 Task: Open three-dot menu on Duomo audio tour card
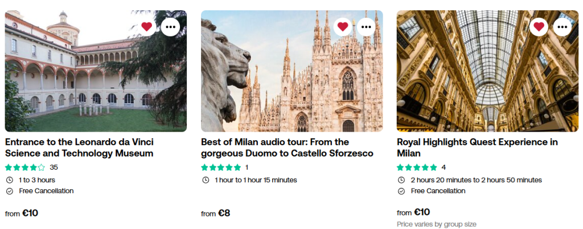366,27
